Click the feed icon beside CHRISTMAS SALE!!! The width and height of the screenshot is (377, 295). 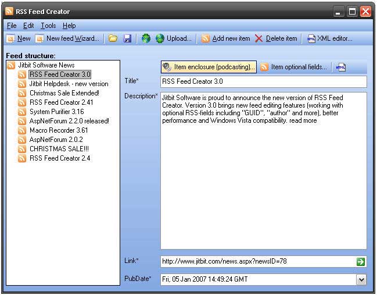[x=22, y=149]
